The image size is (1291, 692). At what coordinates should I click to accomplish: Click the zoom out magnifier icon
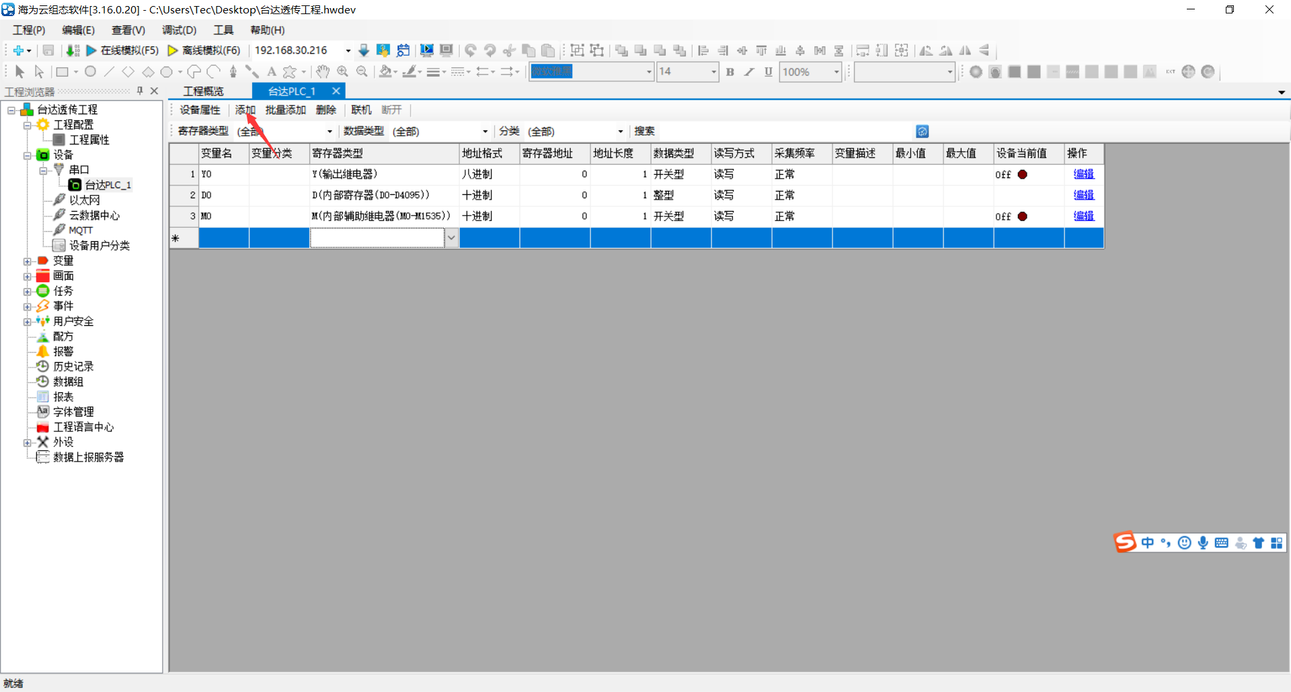tap(362, 72)
